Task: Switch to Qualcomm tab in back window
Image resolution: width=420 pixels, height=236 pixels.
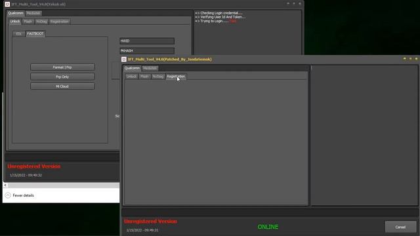Action: coord(16,13)
